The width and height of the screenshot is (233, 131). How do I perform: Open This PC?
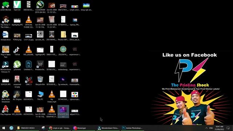tap(40, 95)
